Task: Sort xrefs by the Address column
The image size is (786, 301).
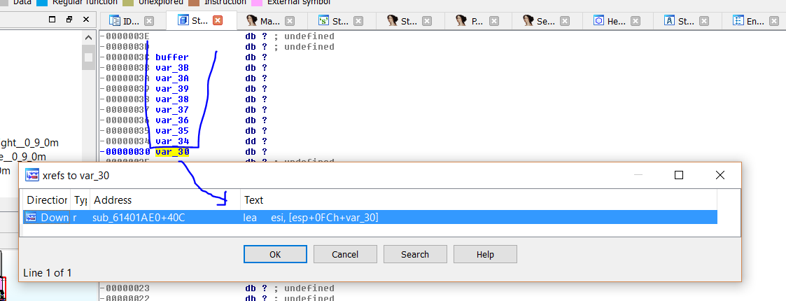Action: tap(164, 200)
